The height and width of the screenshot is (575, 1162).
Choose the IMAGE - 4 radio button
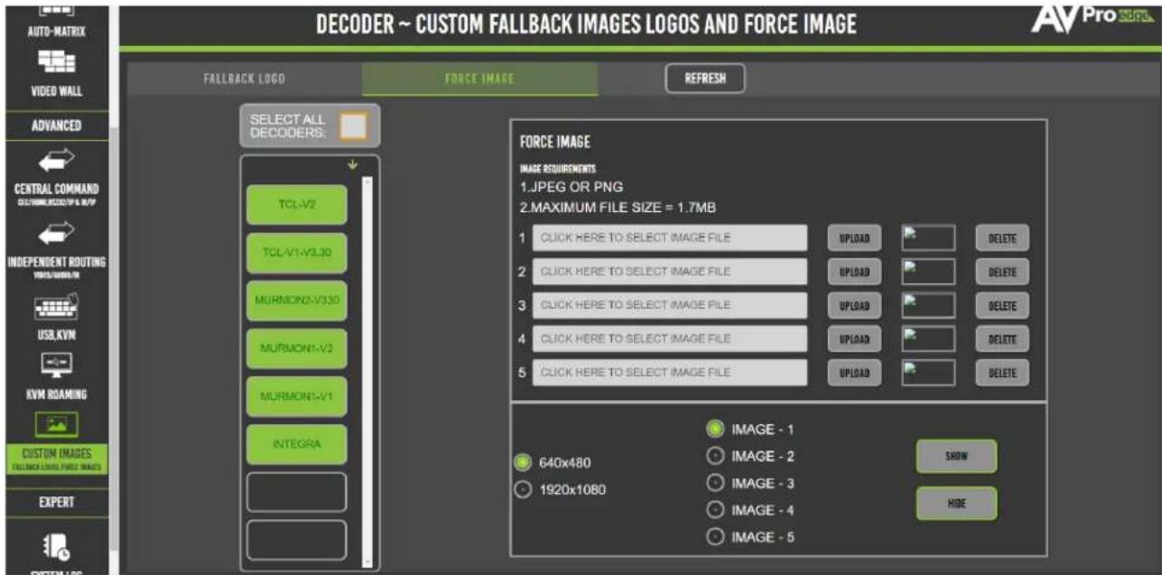(x=715, y=510)
